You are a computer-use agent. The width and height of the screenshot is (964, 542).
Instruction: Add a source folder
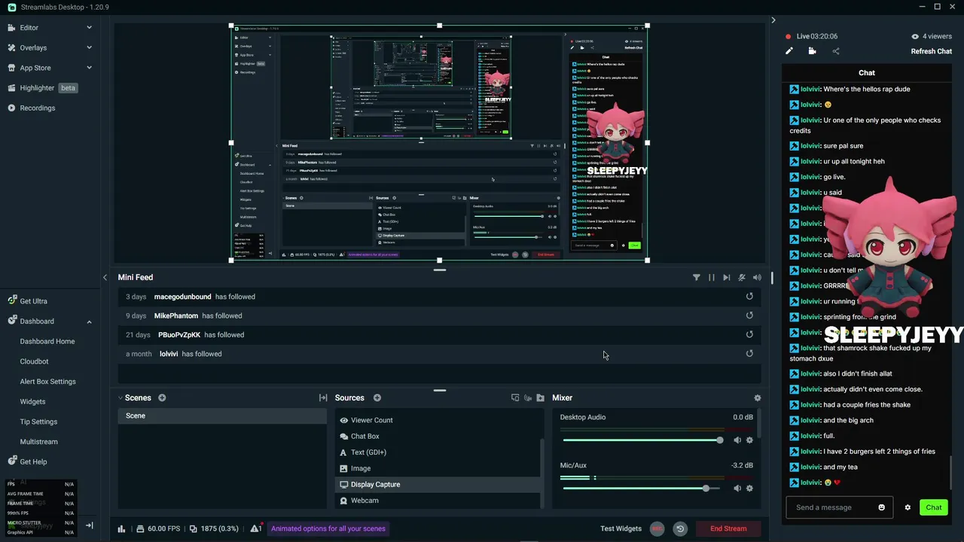[540, 397]
